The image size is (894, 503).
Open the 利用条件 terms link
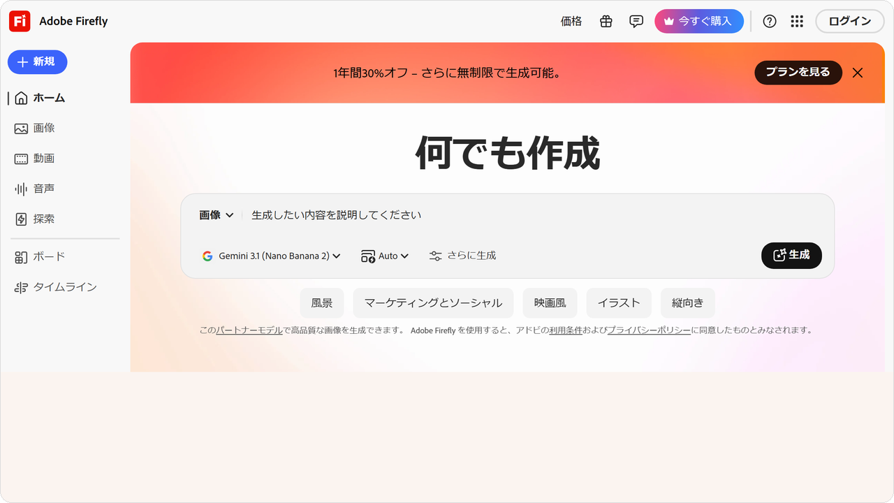tap(566, 330)
